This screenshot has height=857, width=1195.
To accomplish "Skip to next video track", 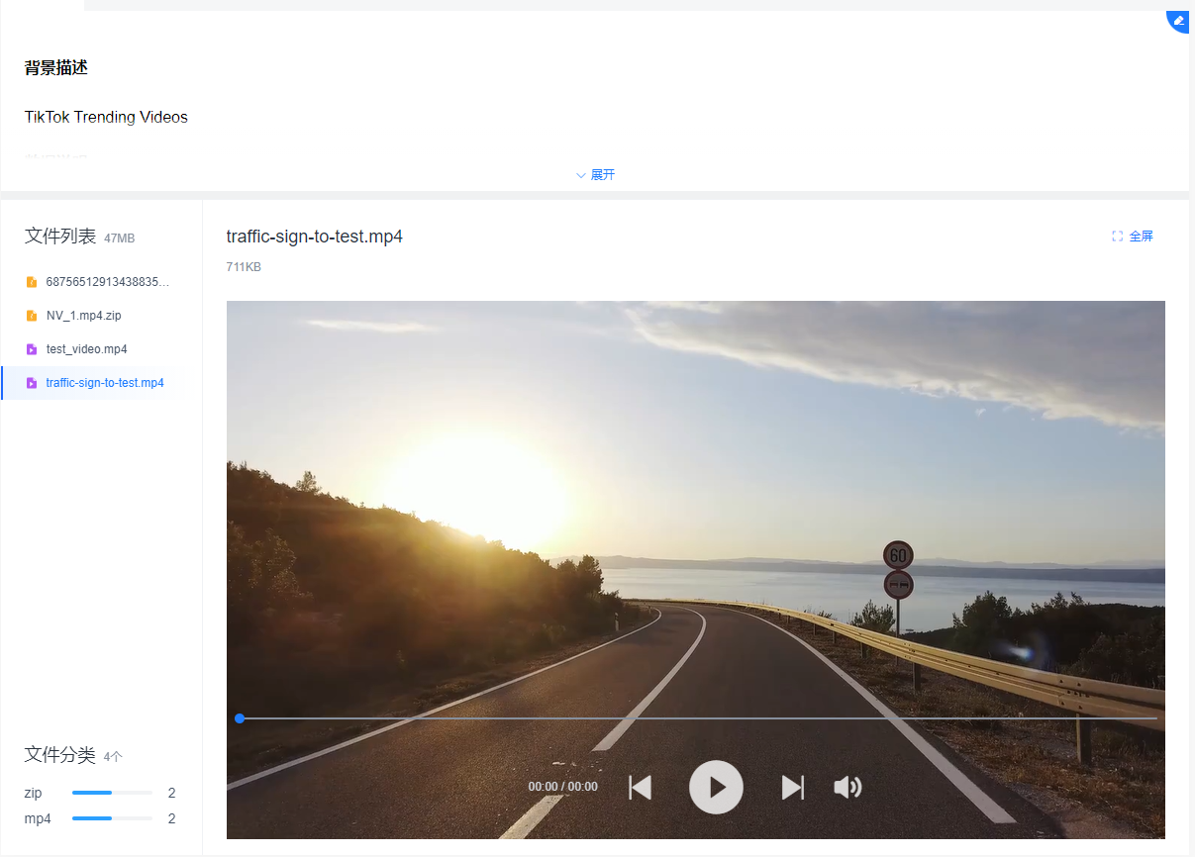I will tap(793, 788).
